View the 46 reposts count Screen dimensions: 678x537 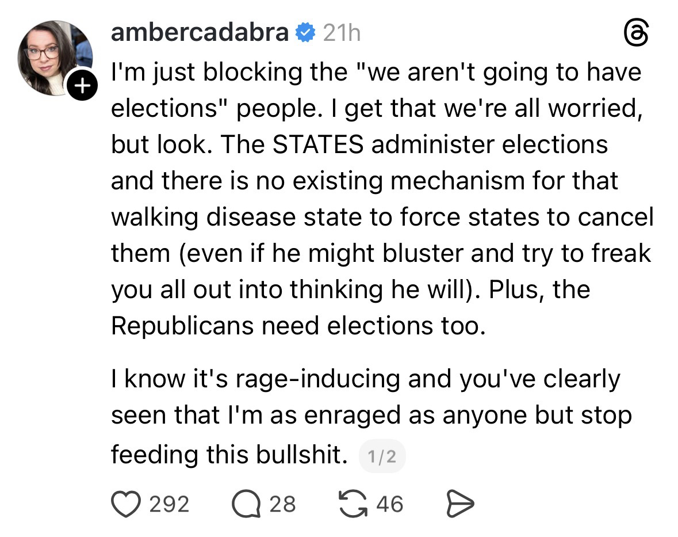pos(389,504)
